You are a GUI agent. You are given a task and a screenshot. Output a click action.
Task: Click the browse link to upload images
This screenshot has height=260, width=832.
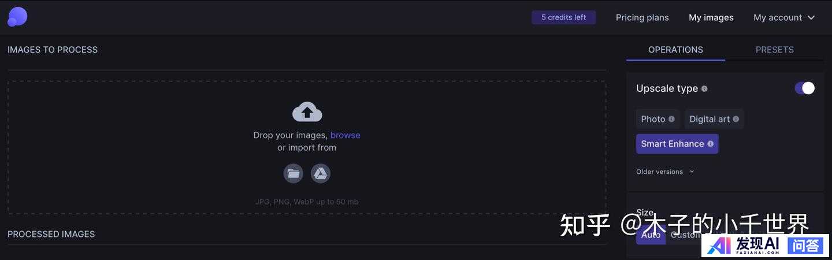(x=346, y=135)
